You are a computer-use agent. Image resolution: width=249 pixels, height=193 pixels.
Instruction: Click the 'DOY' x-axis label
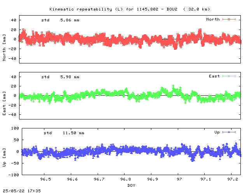click(x=131, y=185)
